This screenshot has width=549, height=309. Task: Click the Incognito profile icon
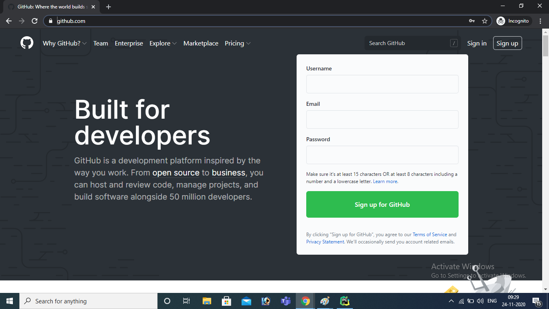(x=501, y=21)
